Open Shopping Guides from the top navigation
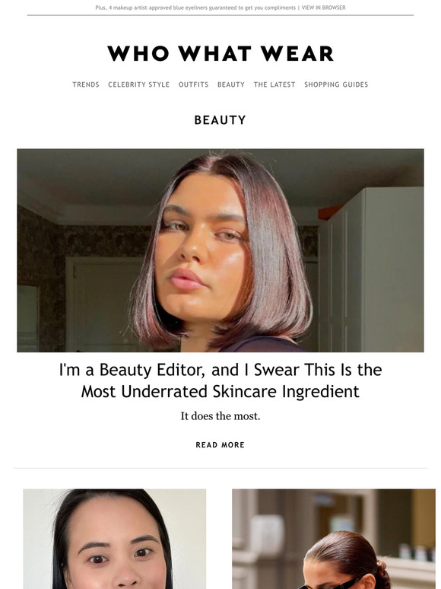Viewport: 441px width, 589px height. [x=336, y=84]
